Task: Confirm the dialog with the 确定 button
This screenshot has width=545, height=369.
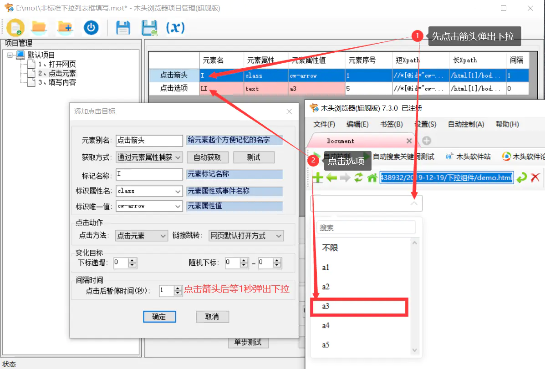Action: [159, 316]
